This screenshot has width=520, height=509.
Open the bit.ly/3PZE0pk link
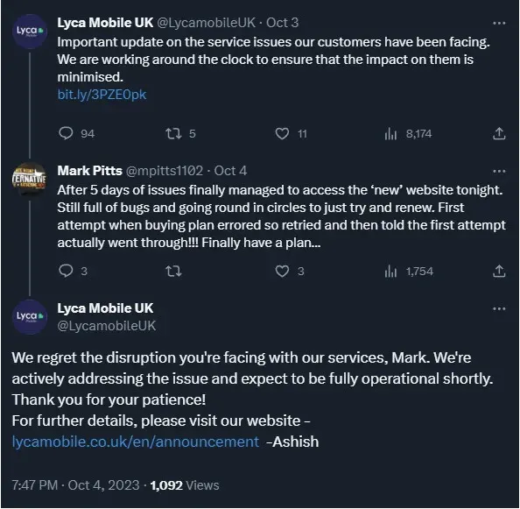[102, 95]
